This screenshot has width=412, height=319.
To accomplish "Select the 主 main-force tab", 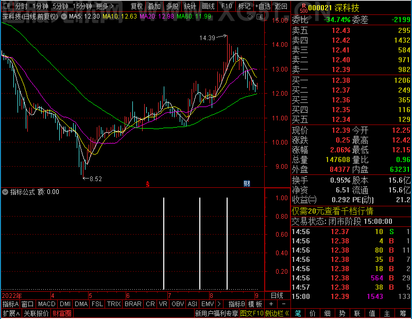I will point(387,313).
